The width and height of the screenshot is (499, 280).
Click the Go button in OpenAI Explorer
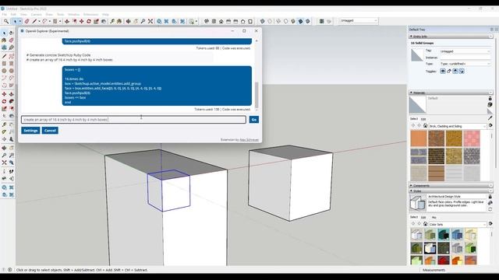coord(254,120)
